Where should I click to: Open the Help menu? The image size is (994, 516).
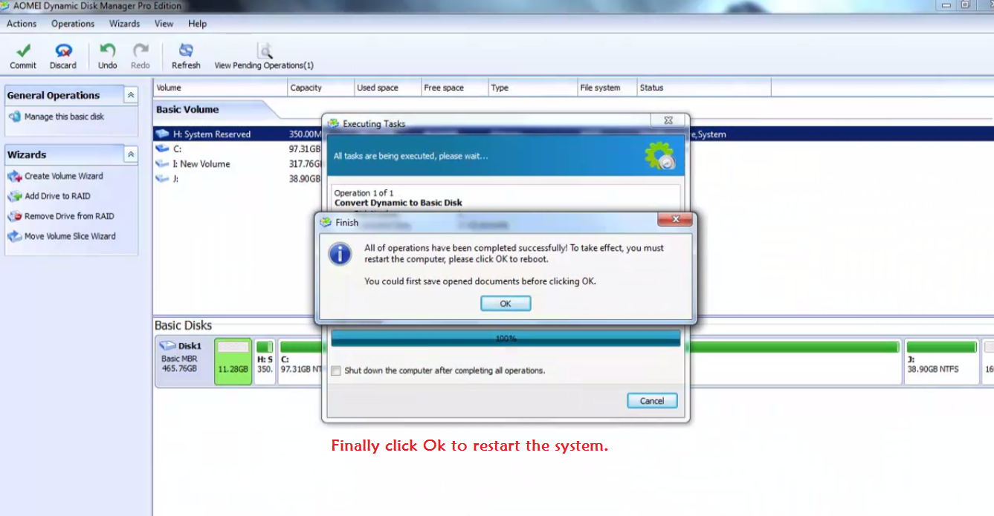197,24
